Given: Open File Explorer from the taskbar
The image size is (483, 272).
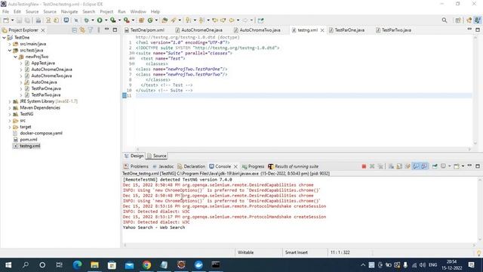Looking at the screenshot, I should click(x=94, y=265).
